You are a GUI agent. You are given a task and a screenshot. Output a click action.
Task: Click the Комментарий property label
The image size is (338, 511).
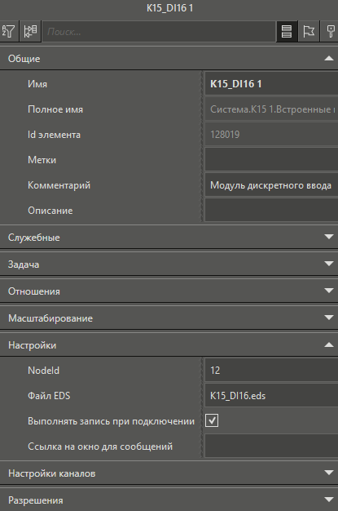pyautogui.click(x=59, y=185)
